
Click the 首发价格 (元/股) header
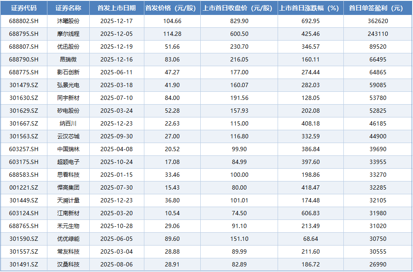point(172,8)
